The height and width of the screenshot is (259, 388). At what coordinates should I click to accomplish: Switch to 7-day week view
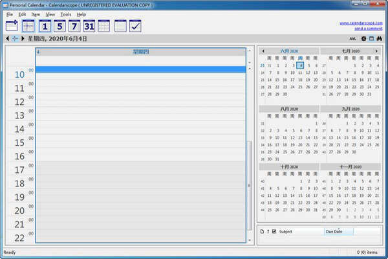click(74, 27)
